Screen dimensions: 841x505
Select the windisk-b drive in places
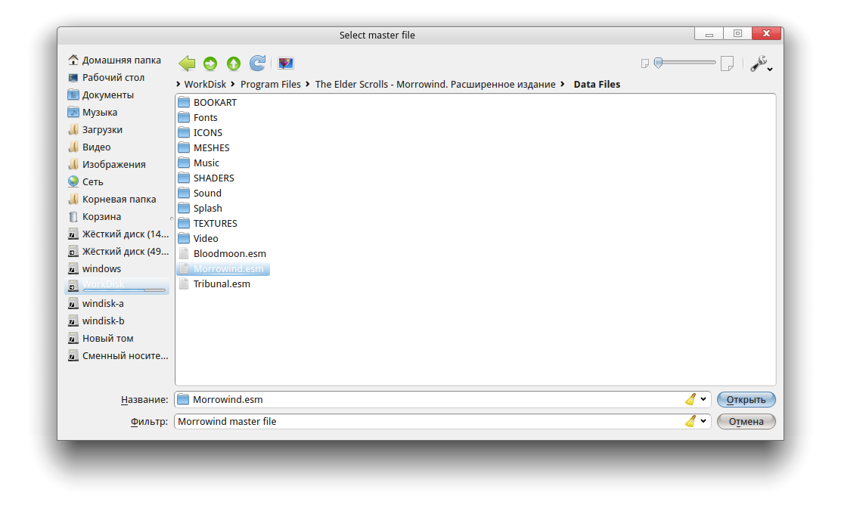117,321
